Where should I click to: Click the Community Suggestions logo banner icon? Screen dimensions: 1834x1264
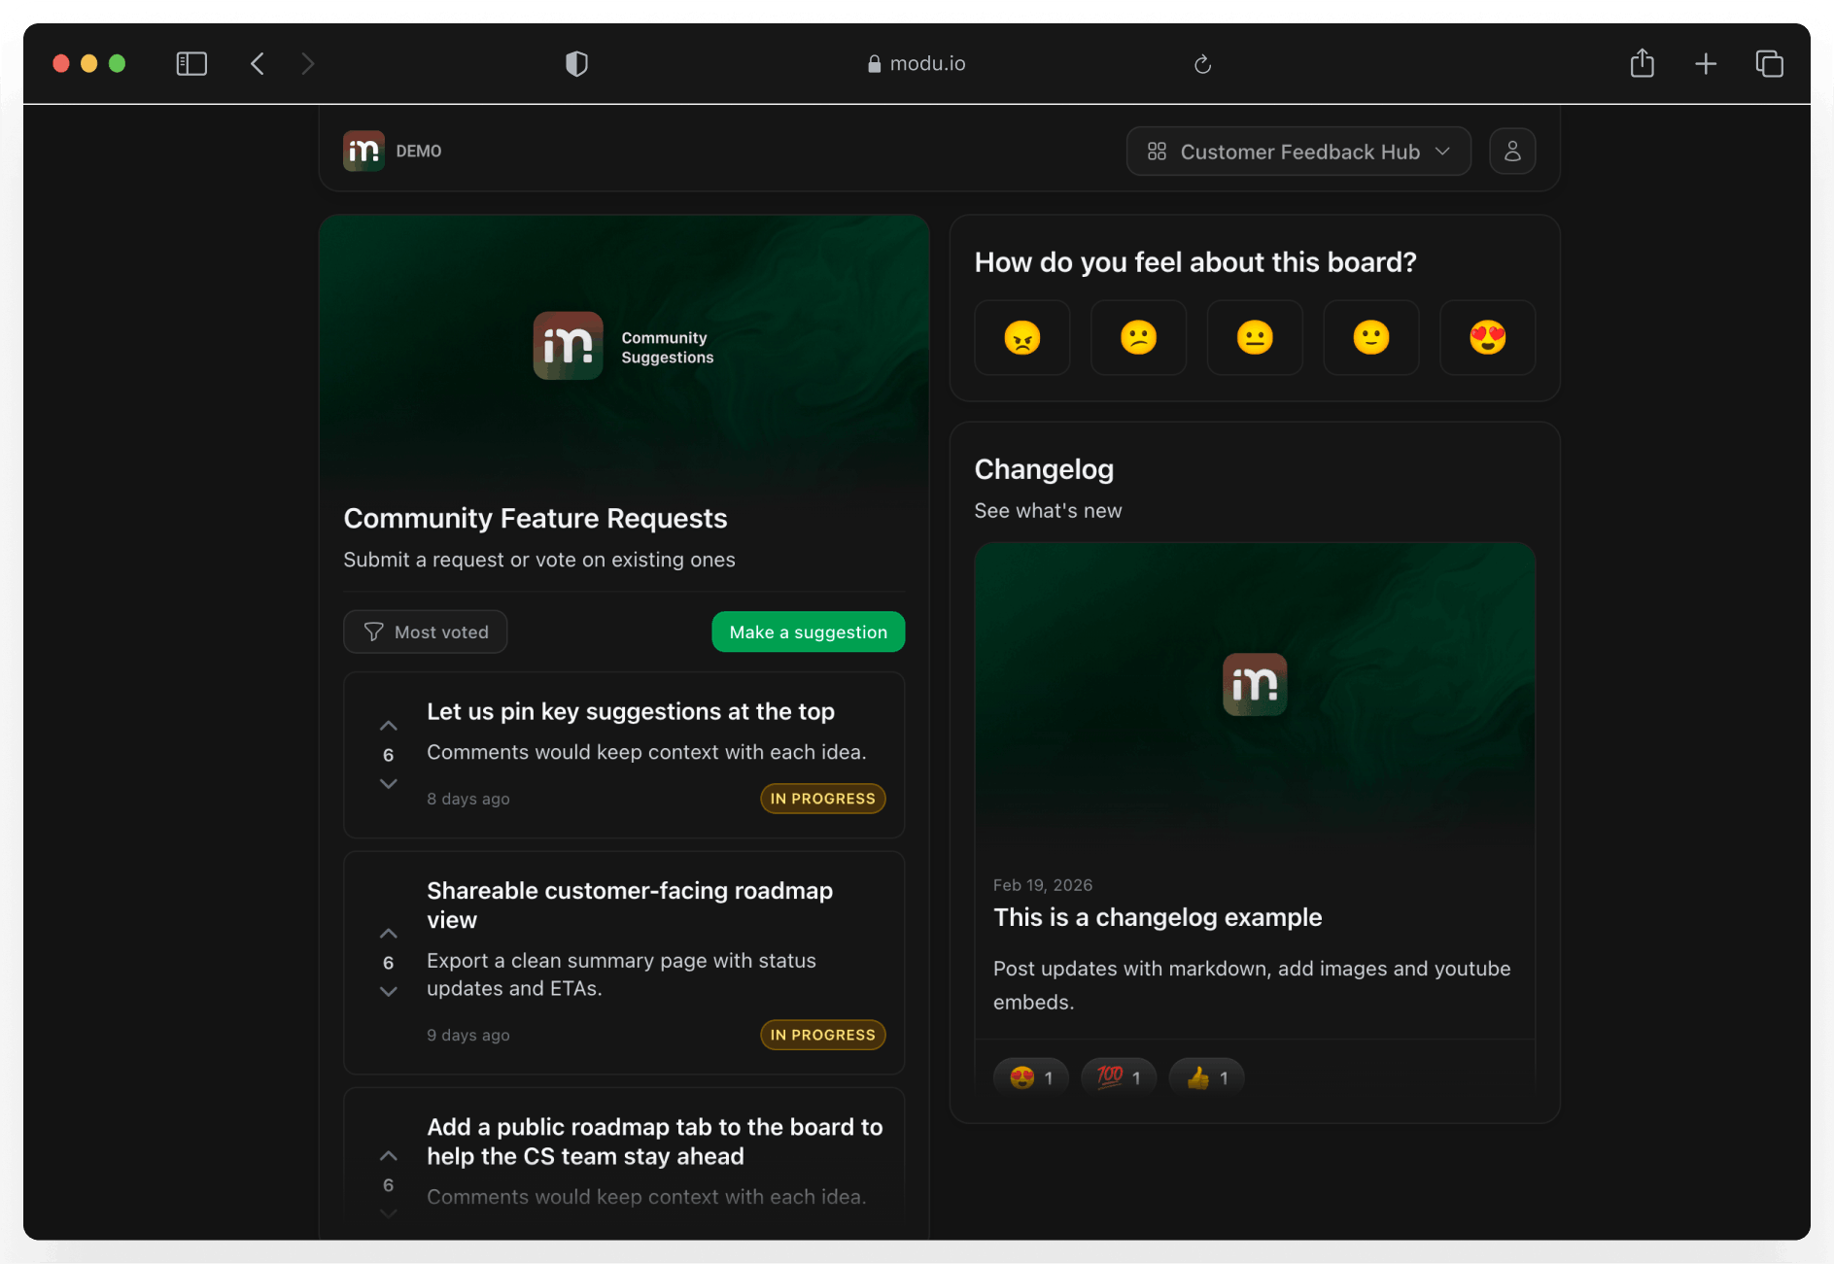pos(568,345)
